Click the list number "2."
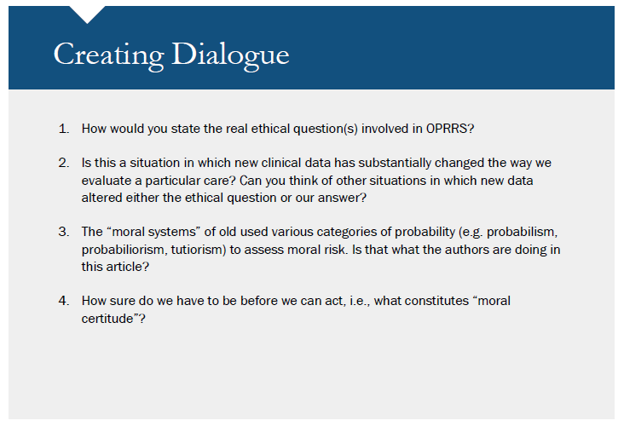 click(x=64, y=162)
